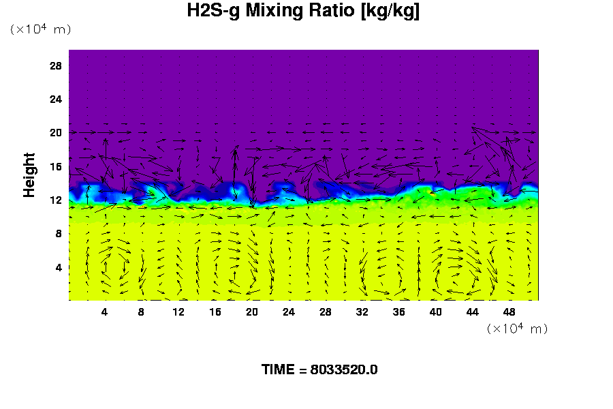
Task: Click the 16 tick on the height axis
Action: pos(56,166)
